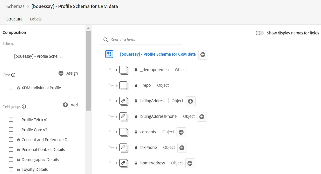Click the info icon next to Class
The image size is (321, 174).
[13, 75]
